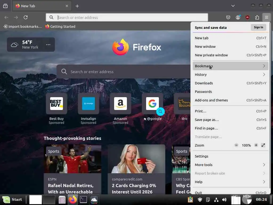
Task: Close the New Tab tab
Action: pos(67,6)
